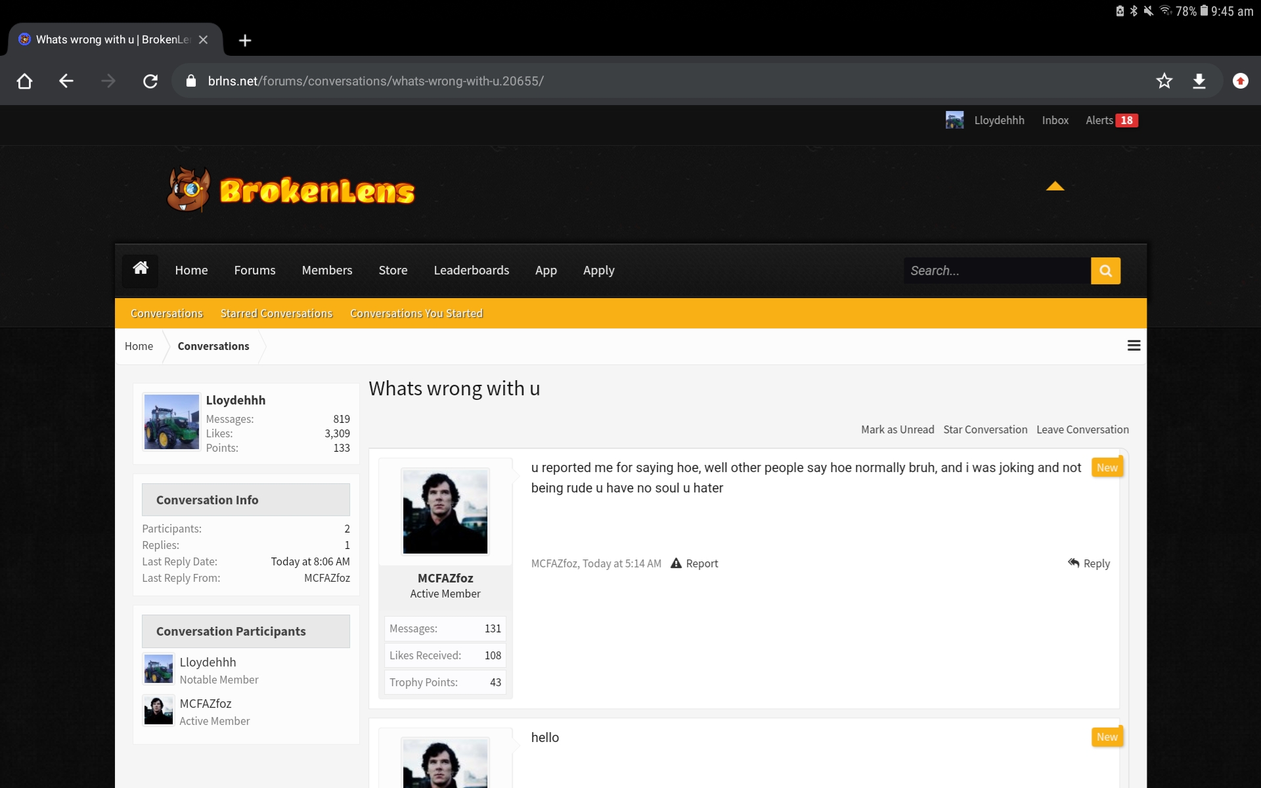Click the Home breadcrumb
The width and height of the screenshot is (1261, 788).
[x=139, y=346]
